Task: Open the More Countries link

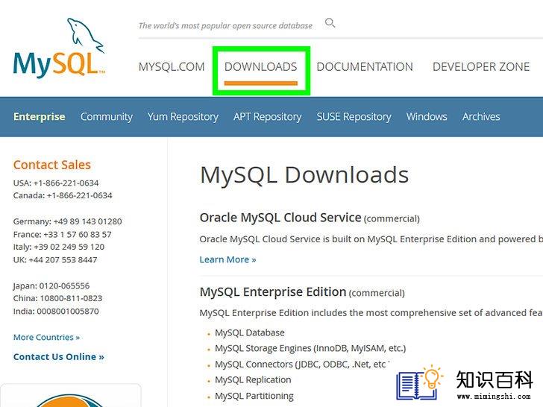Action: click(x=46, y=337)
